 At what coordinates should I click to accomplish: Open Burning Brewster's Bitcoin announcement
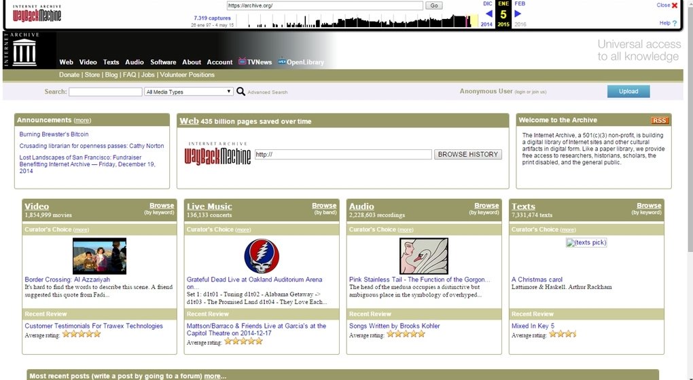54,134
